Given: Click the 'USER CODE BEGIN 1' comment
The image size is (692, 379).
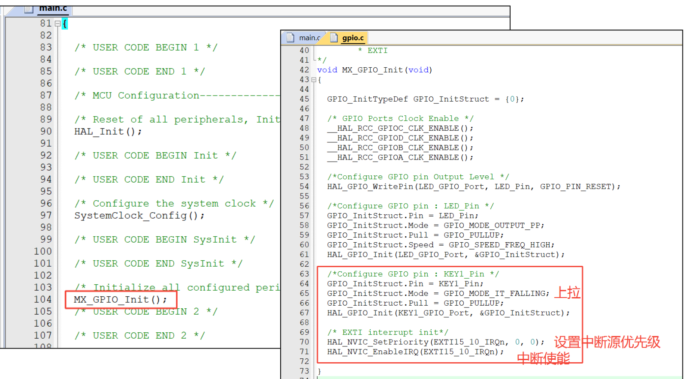Looking at the screenshot, I should pos(146,47).
